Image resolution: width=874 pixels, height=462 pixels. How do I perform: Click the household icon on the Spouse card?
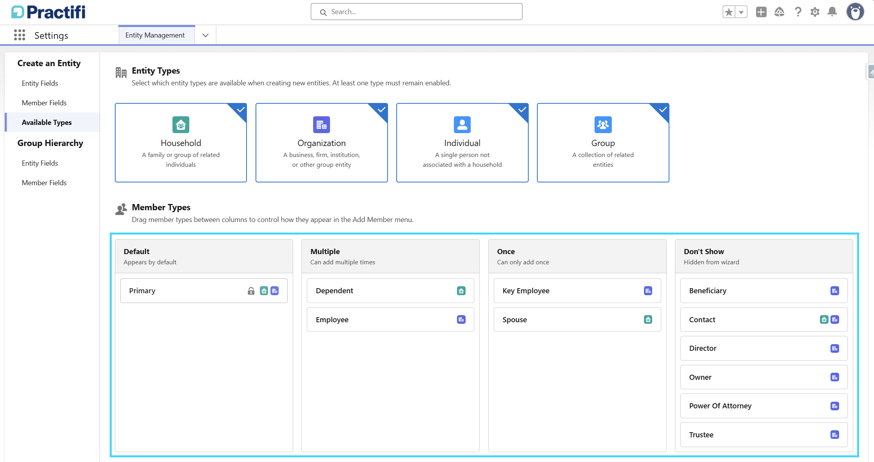click(648, 320)
